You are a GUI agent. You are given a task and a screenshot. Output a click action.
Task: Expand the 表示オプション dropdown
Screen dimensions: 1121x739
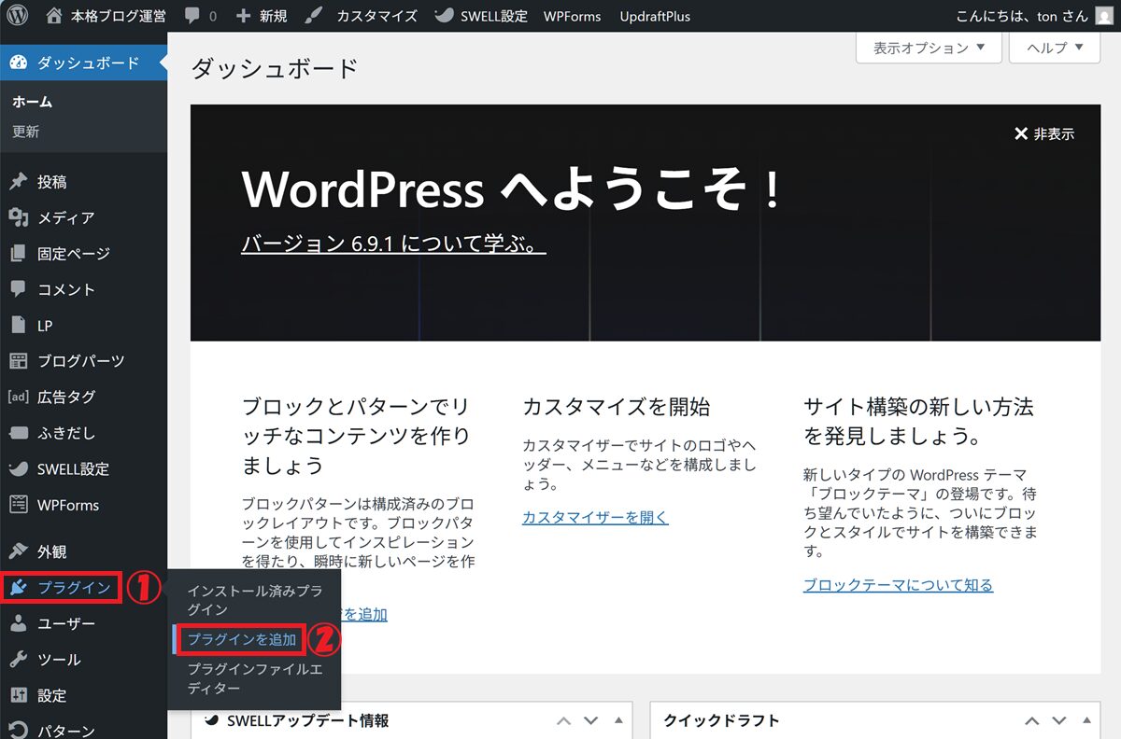pos(929,48)
